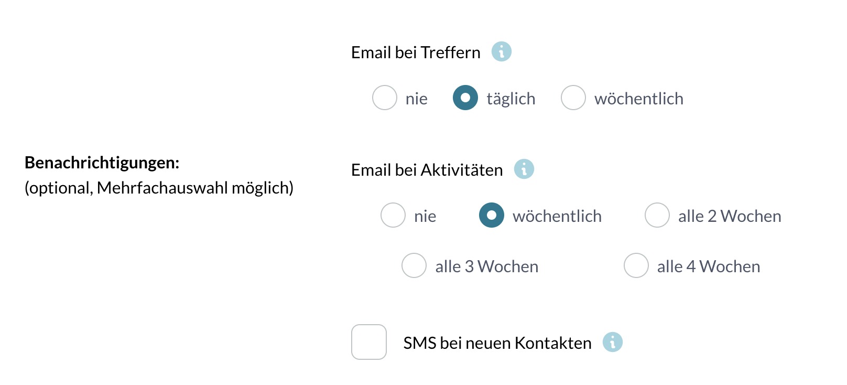This screenshot has height=385, width=847.
Task: Choose 'wöchentlich' for Email bei Treffern
Action: [x=573, y=98]
